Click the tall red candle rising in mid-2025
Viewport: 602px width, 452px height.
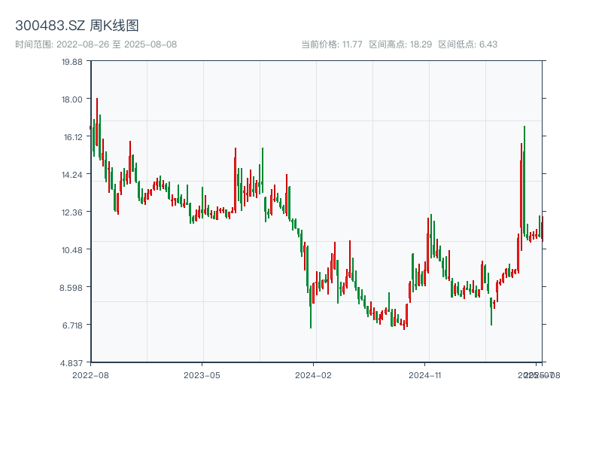coord(521,196)
